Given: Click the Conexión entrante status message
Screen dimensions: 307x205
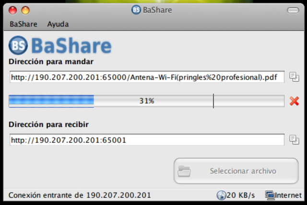Looking at the screenshot, I should pos(80,195).
